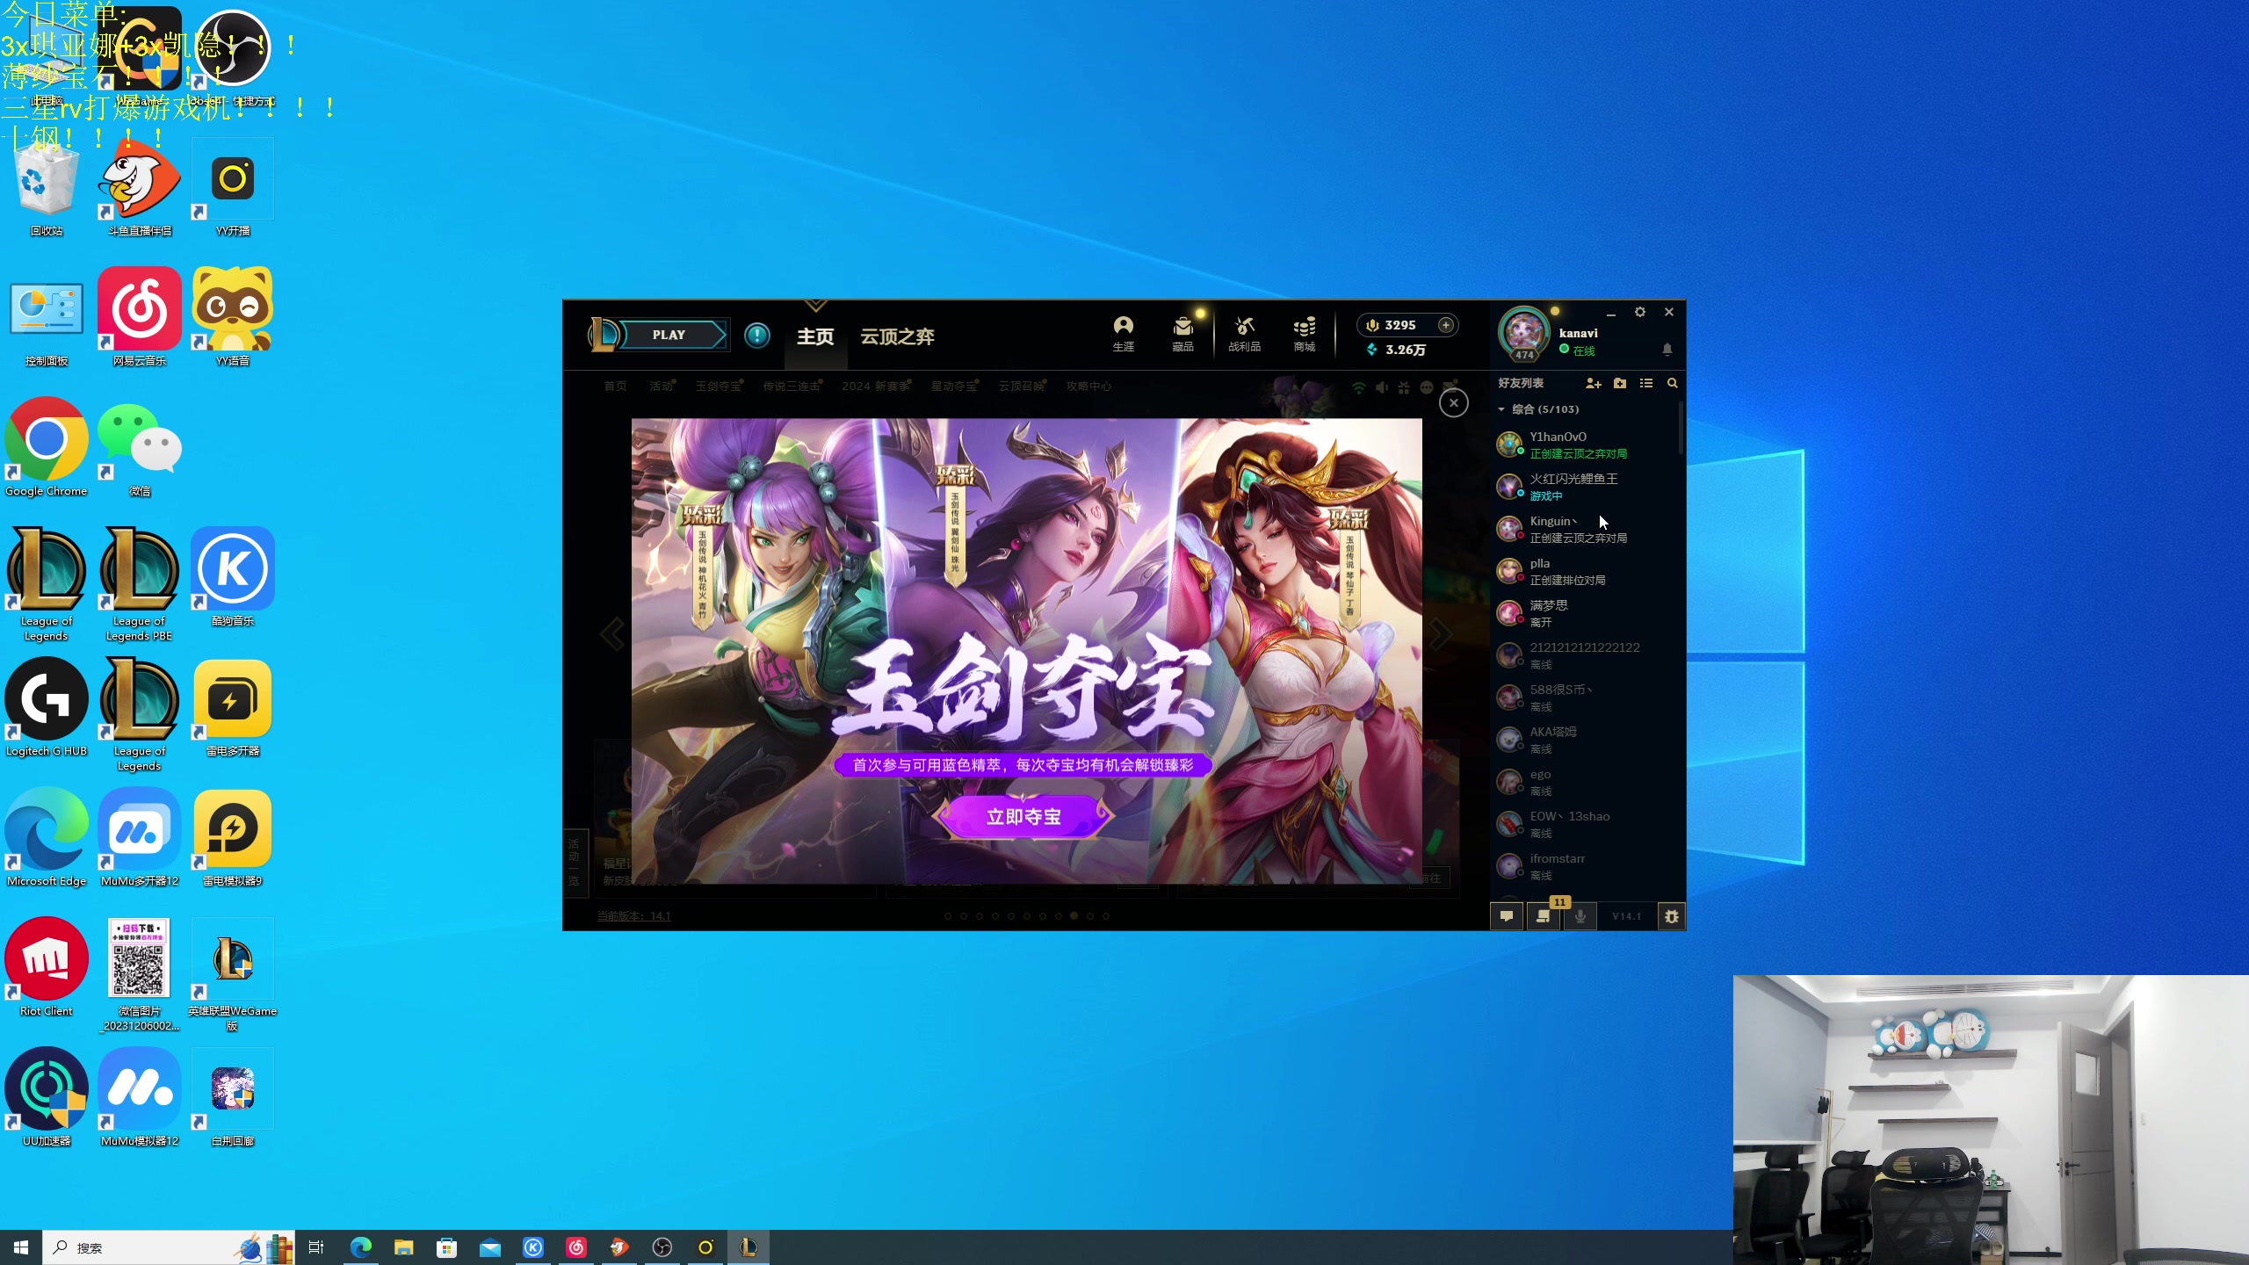Switch to the 云顶之弈 tab

[x=897, y=336]
